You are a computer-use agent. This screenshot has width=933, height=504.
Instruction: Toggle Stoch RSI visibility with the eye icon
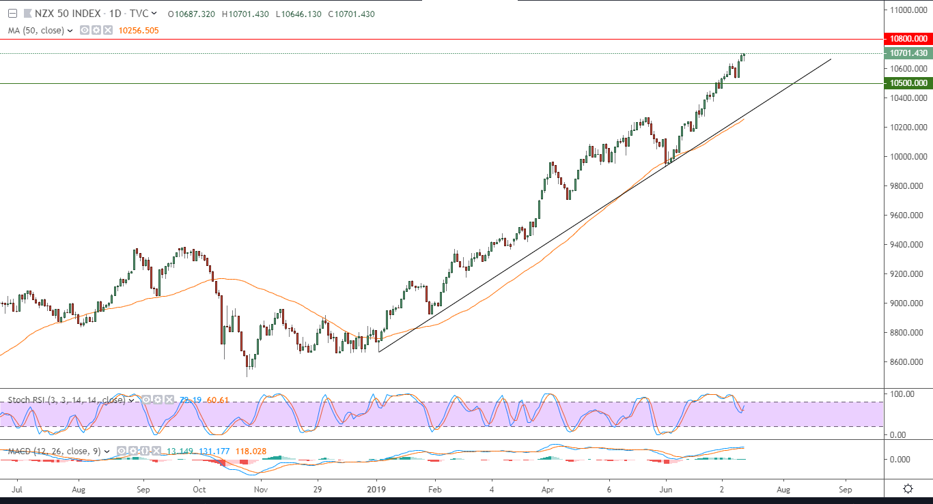tap(146, 400)
